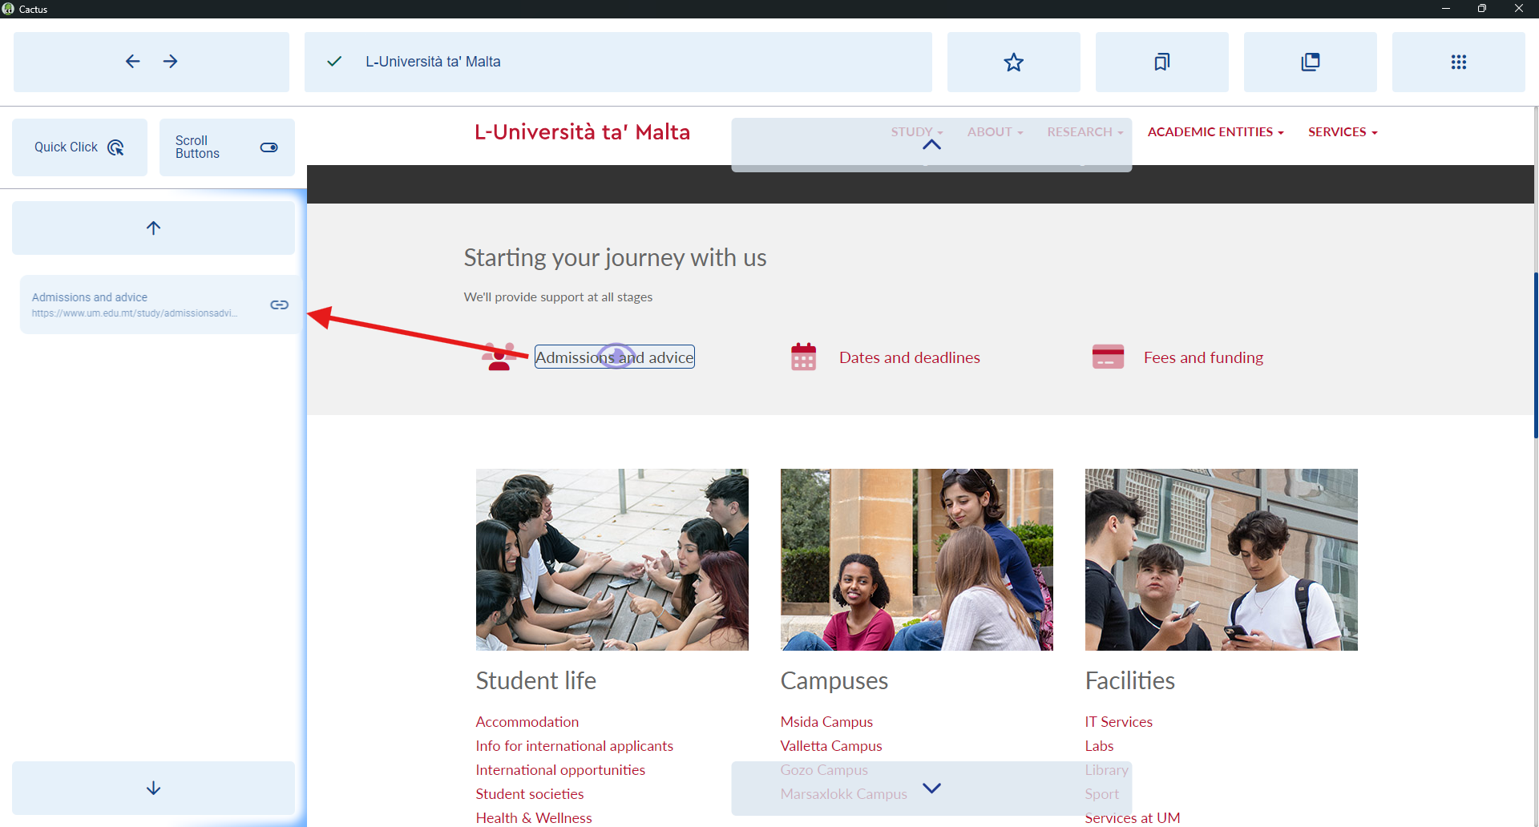Click the browser back arrow icon
This screenshot has width=1539, height=827.
point(133,62)
